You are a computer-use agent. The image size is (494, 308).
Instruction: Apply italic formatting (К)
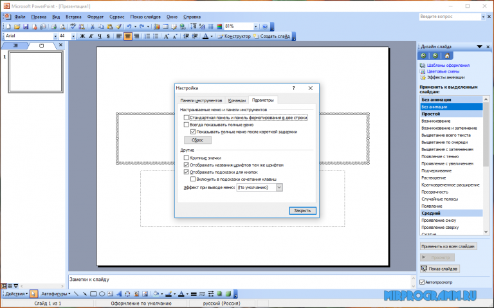tap(91, 36)
